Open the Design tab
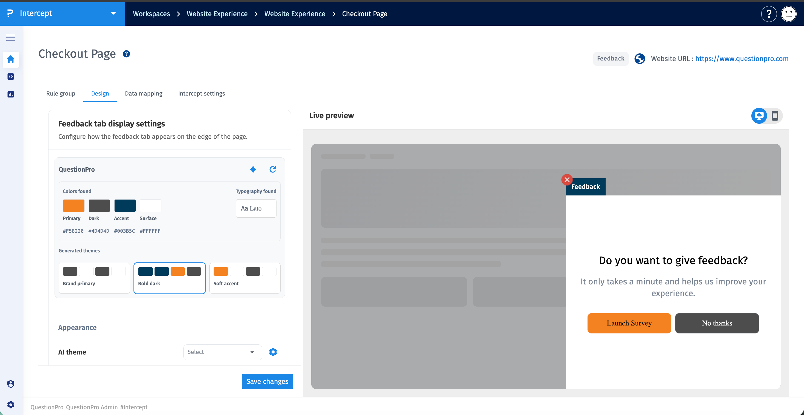Viewport: 804px width, 415px height. pyautogui.click(x=100, y=94)
